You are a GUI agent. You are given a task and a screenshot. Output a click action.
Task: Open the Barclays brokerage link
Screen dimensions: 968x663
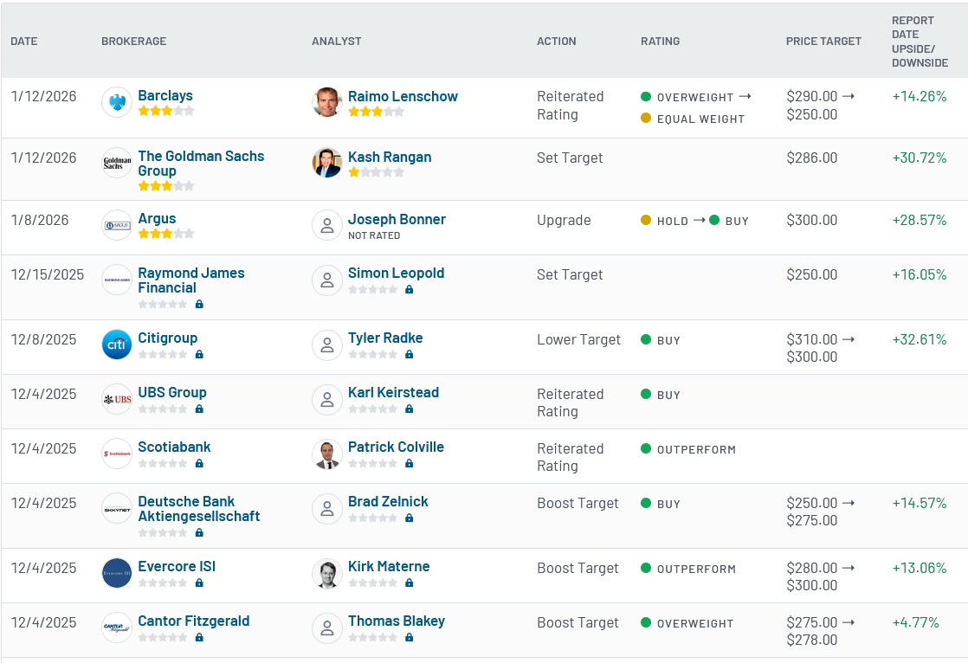165,96
